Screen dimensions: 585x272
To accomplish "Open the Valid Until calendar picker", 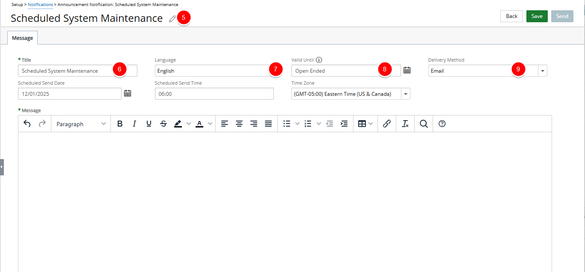I will coord(407,70).
